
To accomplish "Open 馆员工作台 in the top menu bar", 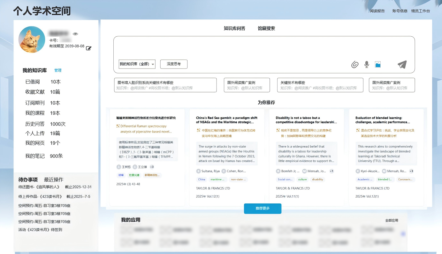I will (421, 11).
